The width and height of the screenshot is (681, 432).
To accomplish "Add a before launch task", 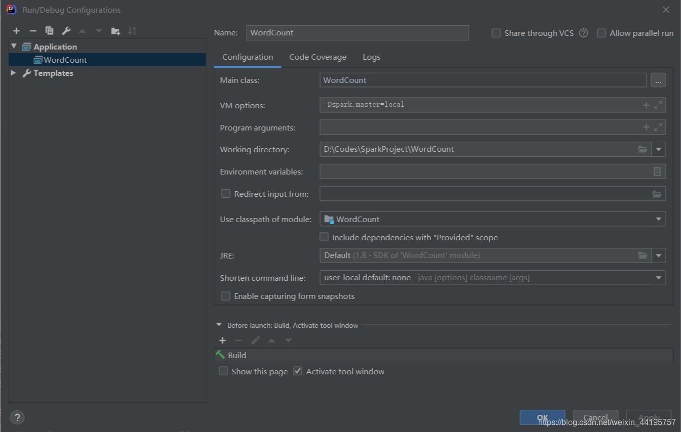I will 222,340.
